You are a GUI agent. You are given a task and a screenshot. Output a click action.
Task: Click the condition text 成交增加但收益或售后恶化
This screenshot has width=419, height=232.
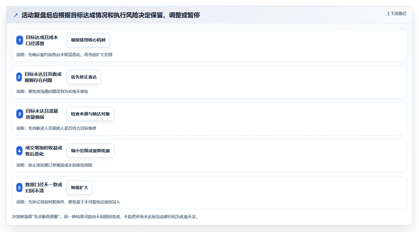pos(44,151)
